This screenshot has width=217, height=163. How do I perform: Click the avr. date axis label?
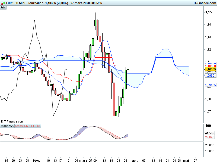135,161
